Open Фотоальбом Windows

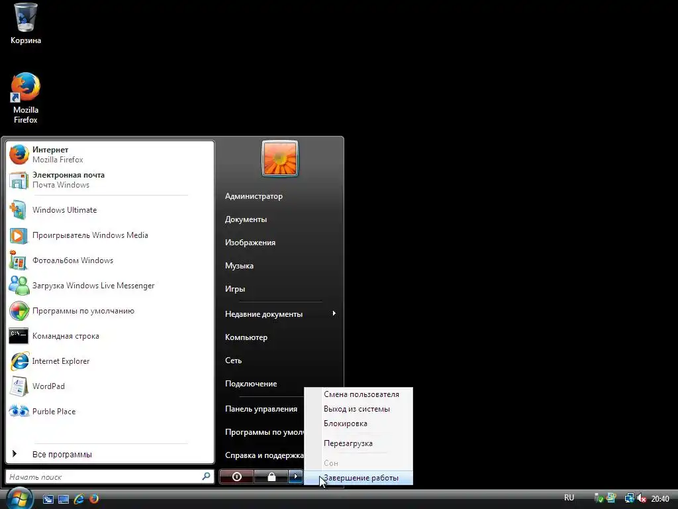[110, 260]
